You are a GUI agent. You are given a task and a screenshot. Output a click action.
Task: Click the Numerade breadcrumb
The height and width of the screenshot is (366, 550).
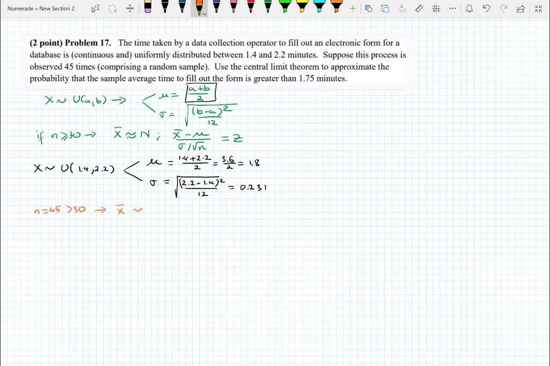pos(20,9)
